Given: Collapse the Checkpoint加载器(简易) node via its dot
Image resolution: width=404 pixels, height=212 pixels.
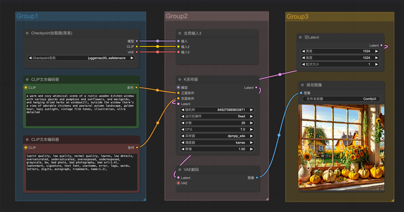Looking at the screenshot, I should [x=27, y=33].
